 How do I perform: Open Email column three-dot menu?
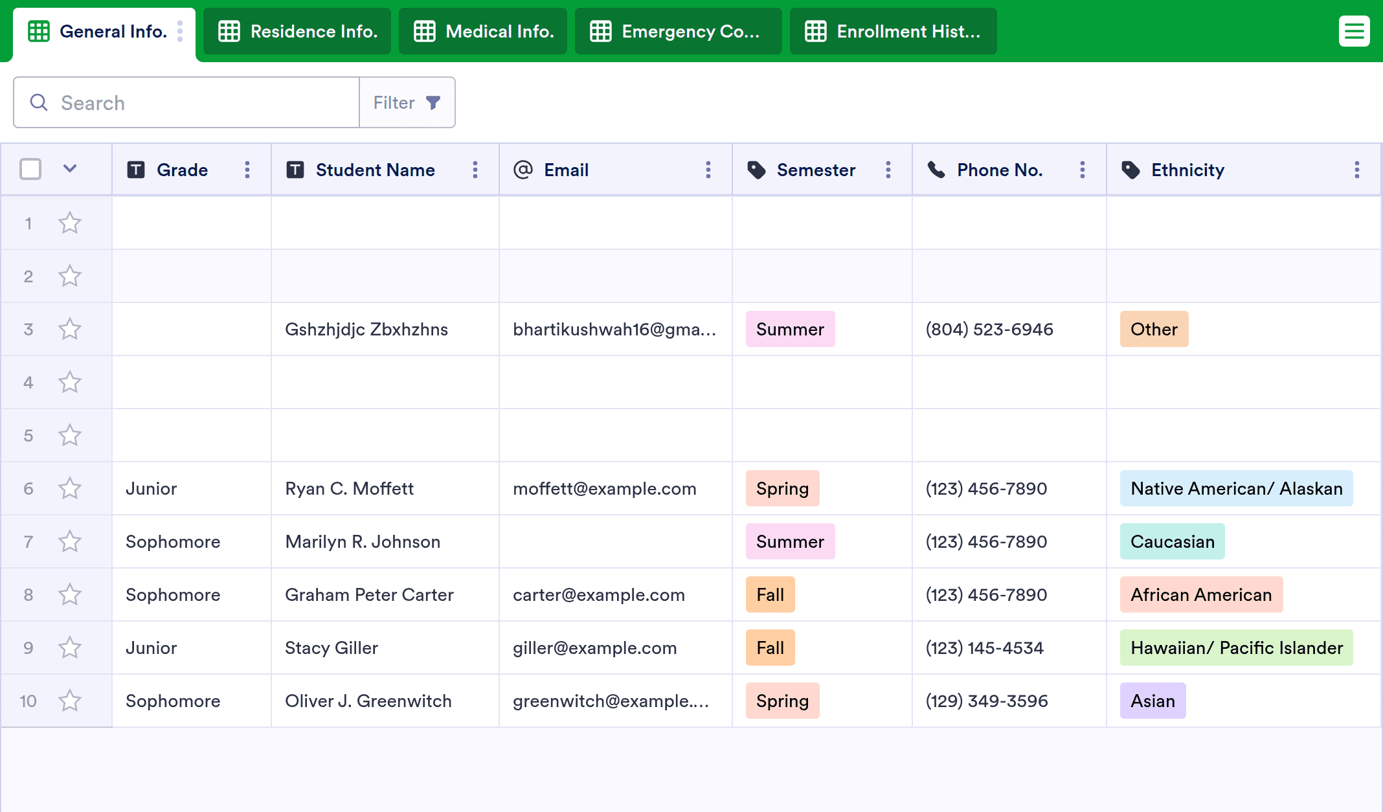[x=708, y=170]
